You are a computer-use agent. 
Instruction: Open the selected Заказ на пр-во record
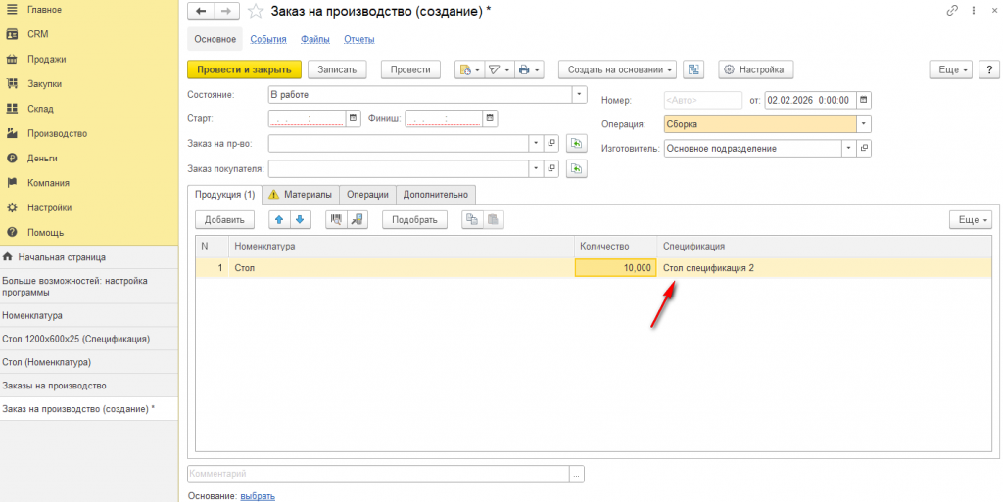[x=551, y=144]
